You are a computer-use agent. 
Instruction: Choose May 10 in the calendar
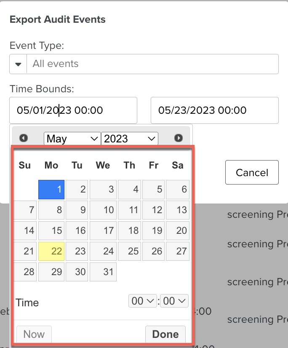point(103,210)
